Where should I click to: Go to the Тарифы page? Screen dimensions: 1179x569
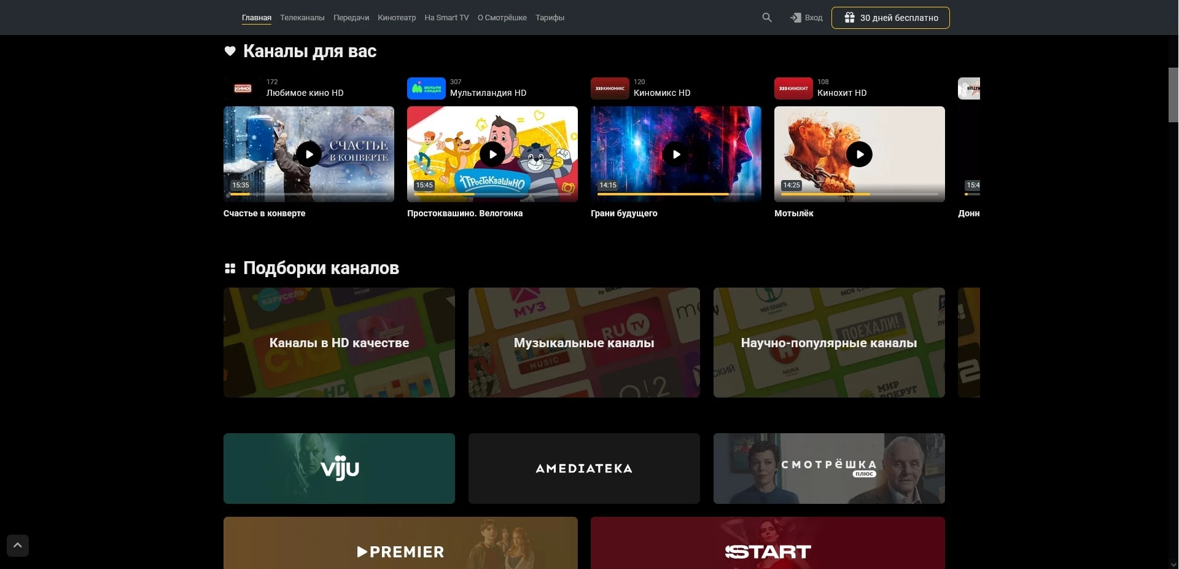[x=550, y=18]
